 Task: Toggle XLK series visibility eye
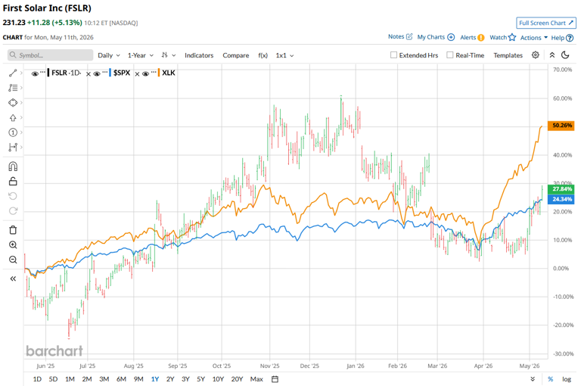click(145, 73)
